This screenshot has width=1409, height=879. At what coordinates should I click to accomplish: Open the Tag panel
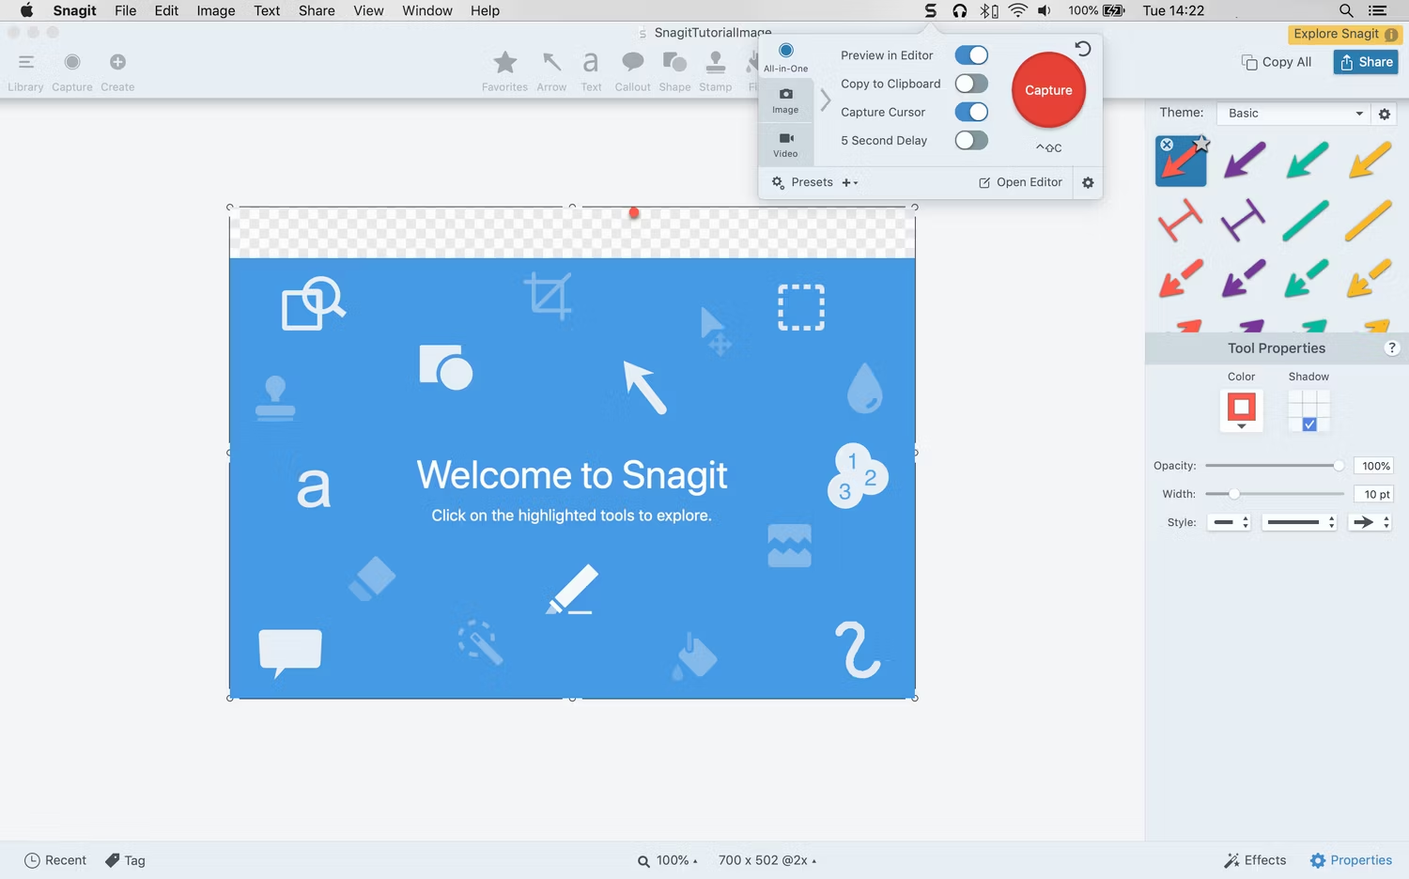125,860
